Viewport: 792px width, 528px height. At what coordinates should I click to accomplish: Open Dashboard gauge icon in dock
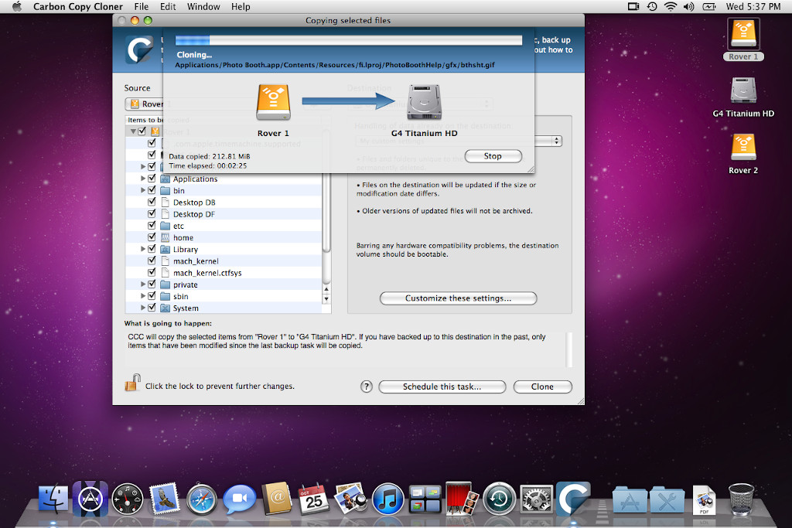pyautogui.click(x=128, y=499)
